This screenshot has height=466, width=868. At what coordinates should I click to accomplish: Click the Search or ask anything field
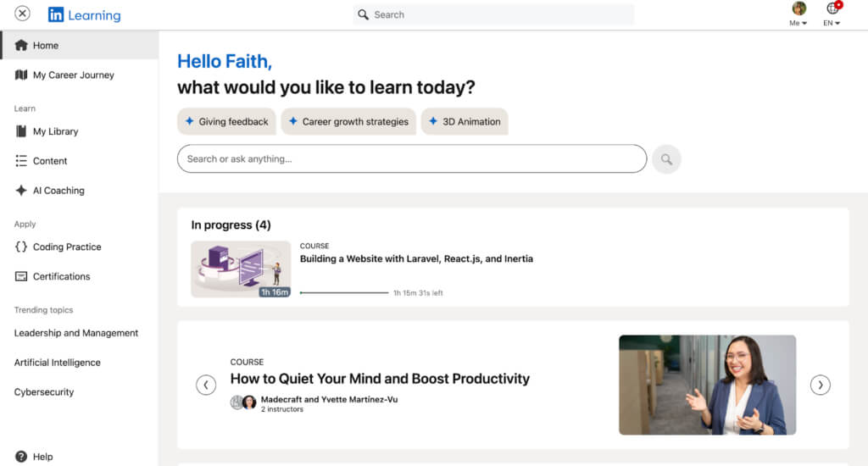[411, 158]
